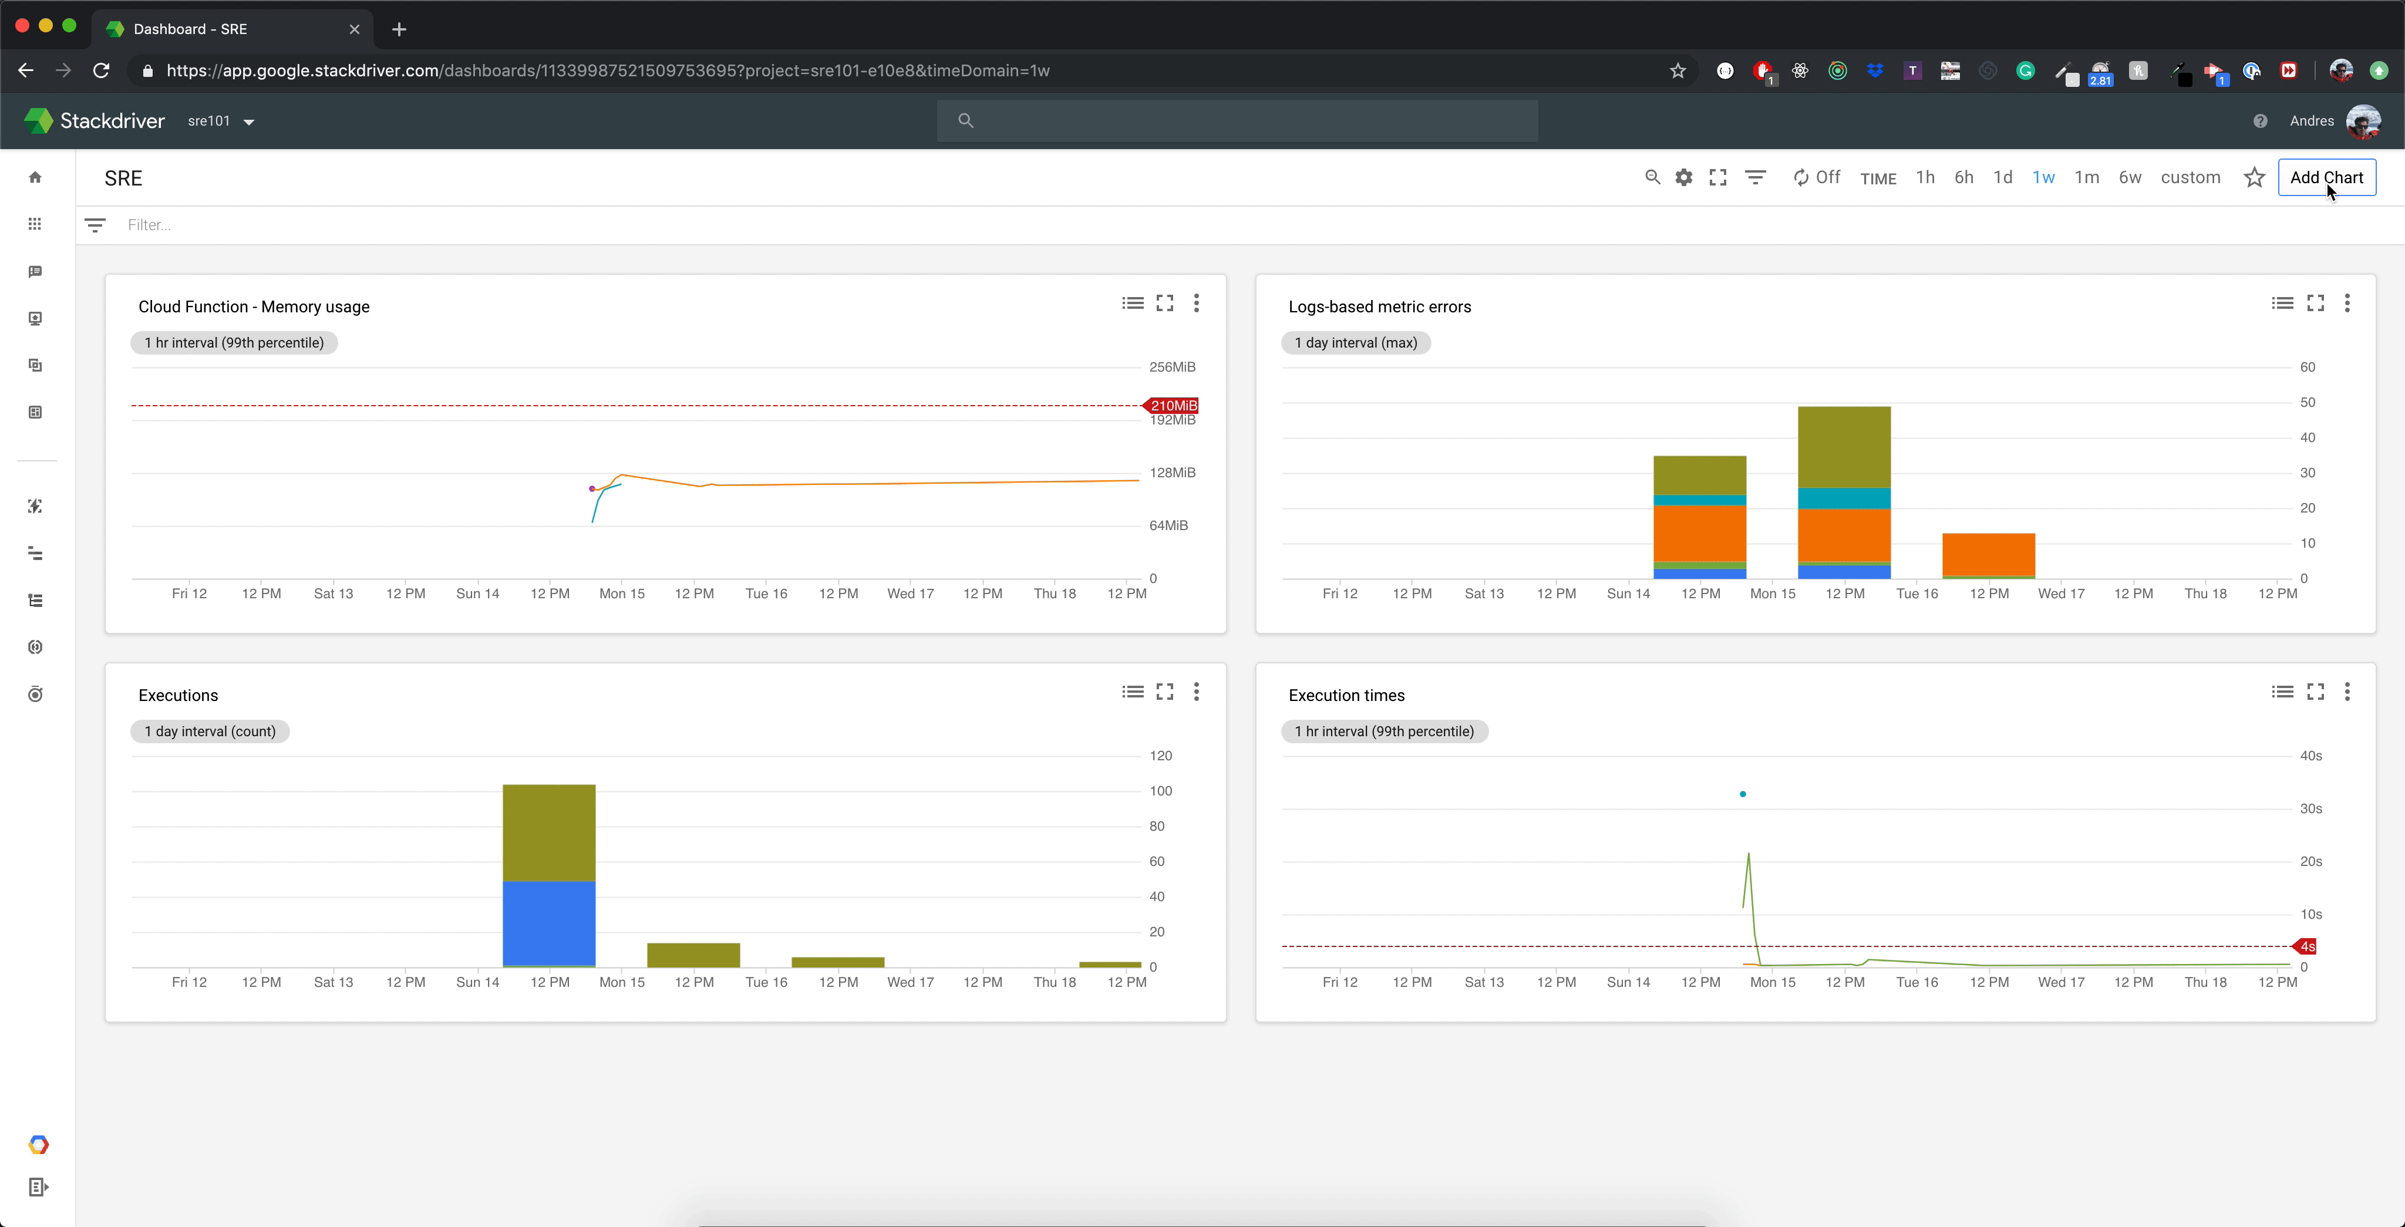Select the 1d time range
This screenshot has width=2405, height=1227.
(2003, 177)
